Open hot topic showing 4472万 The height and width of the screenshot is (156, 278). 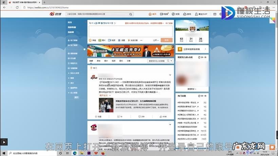(x=192, y=119)
